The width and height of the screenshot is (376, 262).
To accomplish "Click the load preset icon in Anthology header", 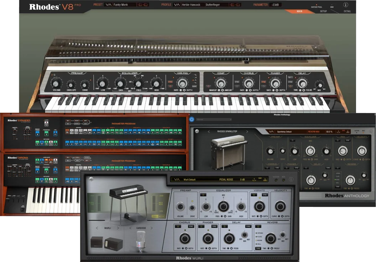I will (339, 131).
